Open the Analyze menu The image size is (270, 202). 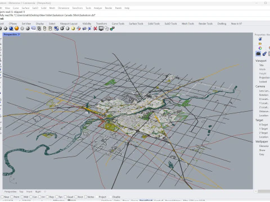coord(98,8)
